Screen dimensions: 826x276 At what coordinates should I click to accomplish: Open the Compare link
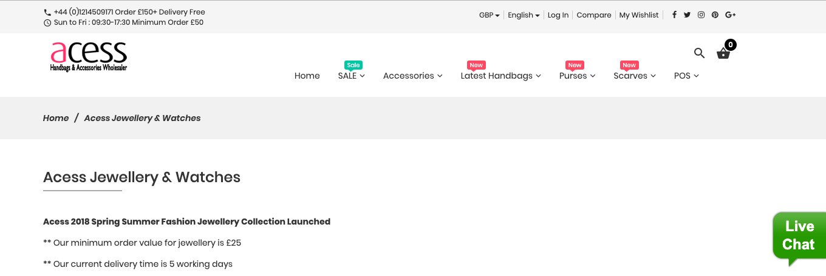593,15
